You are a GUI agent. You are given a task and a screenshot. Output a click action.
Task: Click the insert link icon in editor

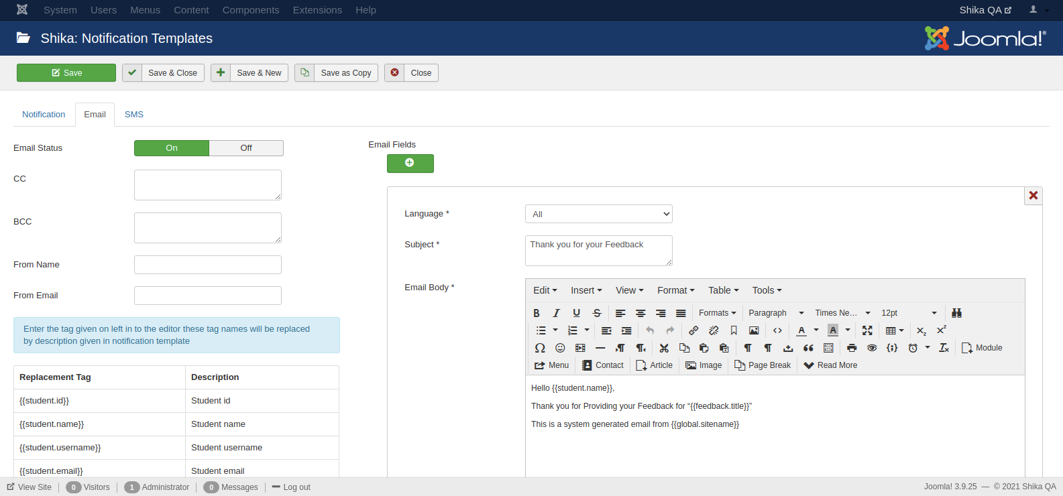click(x=693, y=330)
